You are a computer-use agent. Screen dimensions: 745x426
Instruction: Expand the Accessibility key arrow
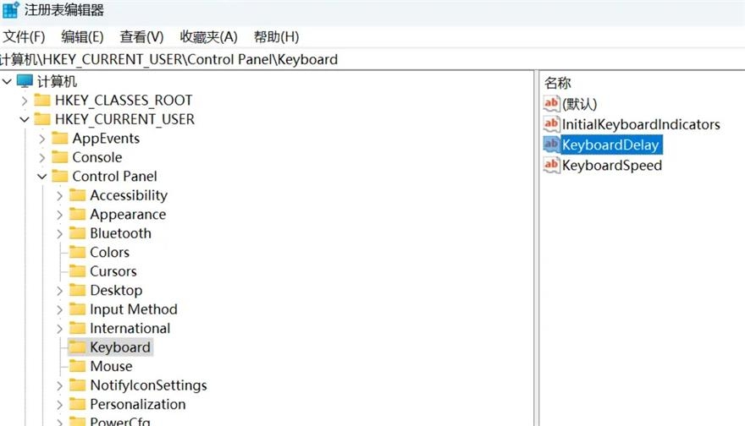[59, 195]
